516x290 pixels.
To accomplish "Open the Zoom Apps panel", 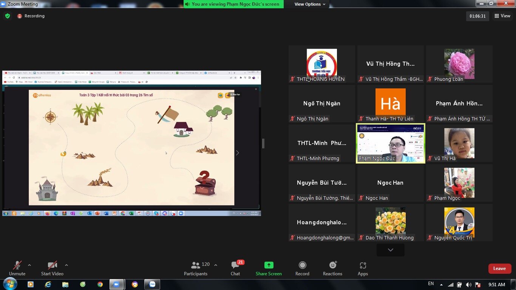I will click(x=362, y=268).
